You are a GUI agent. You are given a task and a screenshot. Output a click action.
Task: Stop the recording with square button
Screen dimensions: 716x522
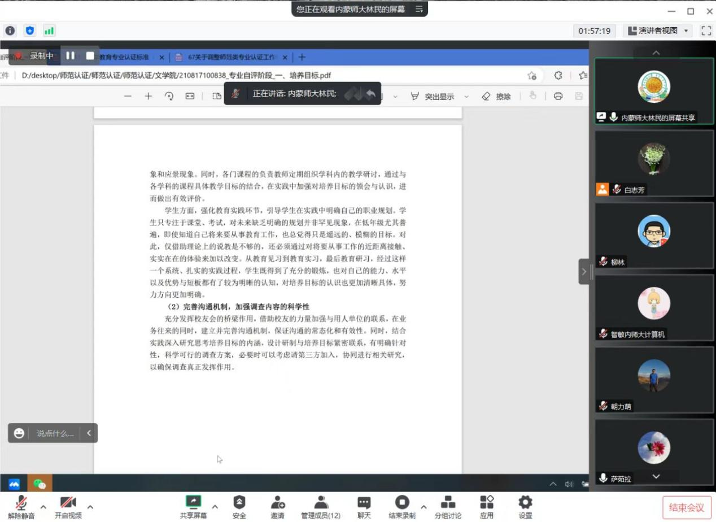pos(90,55)
